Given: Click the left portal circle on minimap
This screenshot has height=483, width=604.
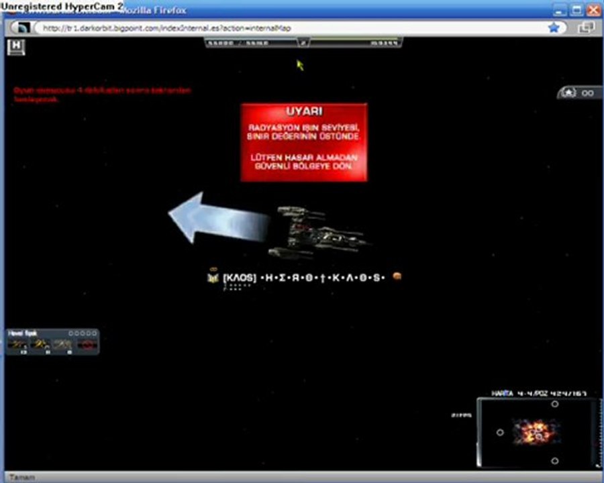Looking at the screenshot, I should point(500,433).
